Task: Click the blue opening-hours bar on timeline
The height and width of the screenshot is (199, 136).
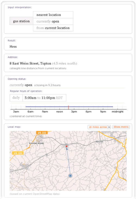Action: point(69,107)
